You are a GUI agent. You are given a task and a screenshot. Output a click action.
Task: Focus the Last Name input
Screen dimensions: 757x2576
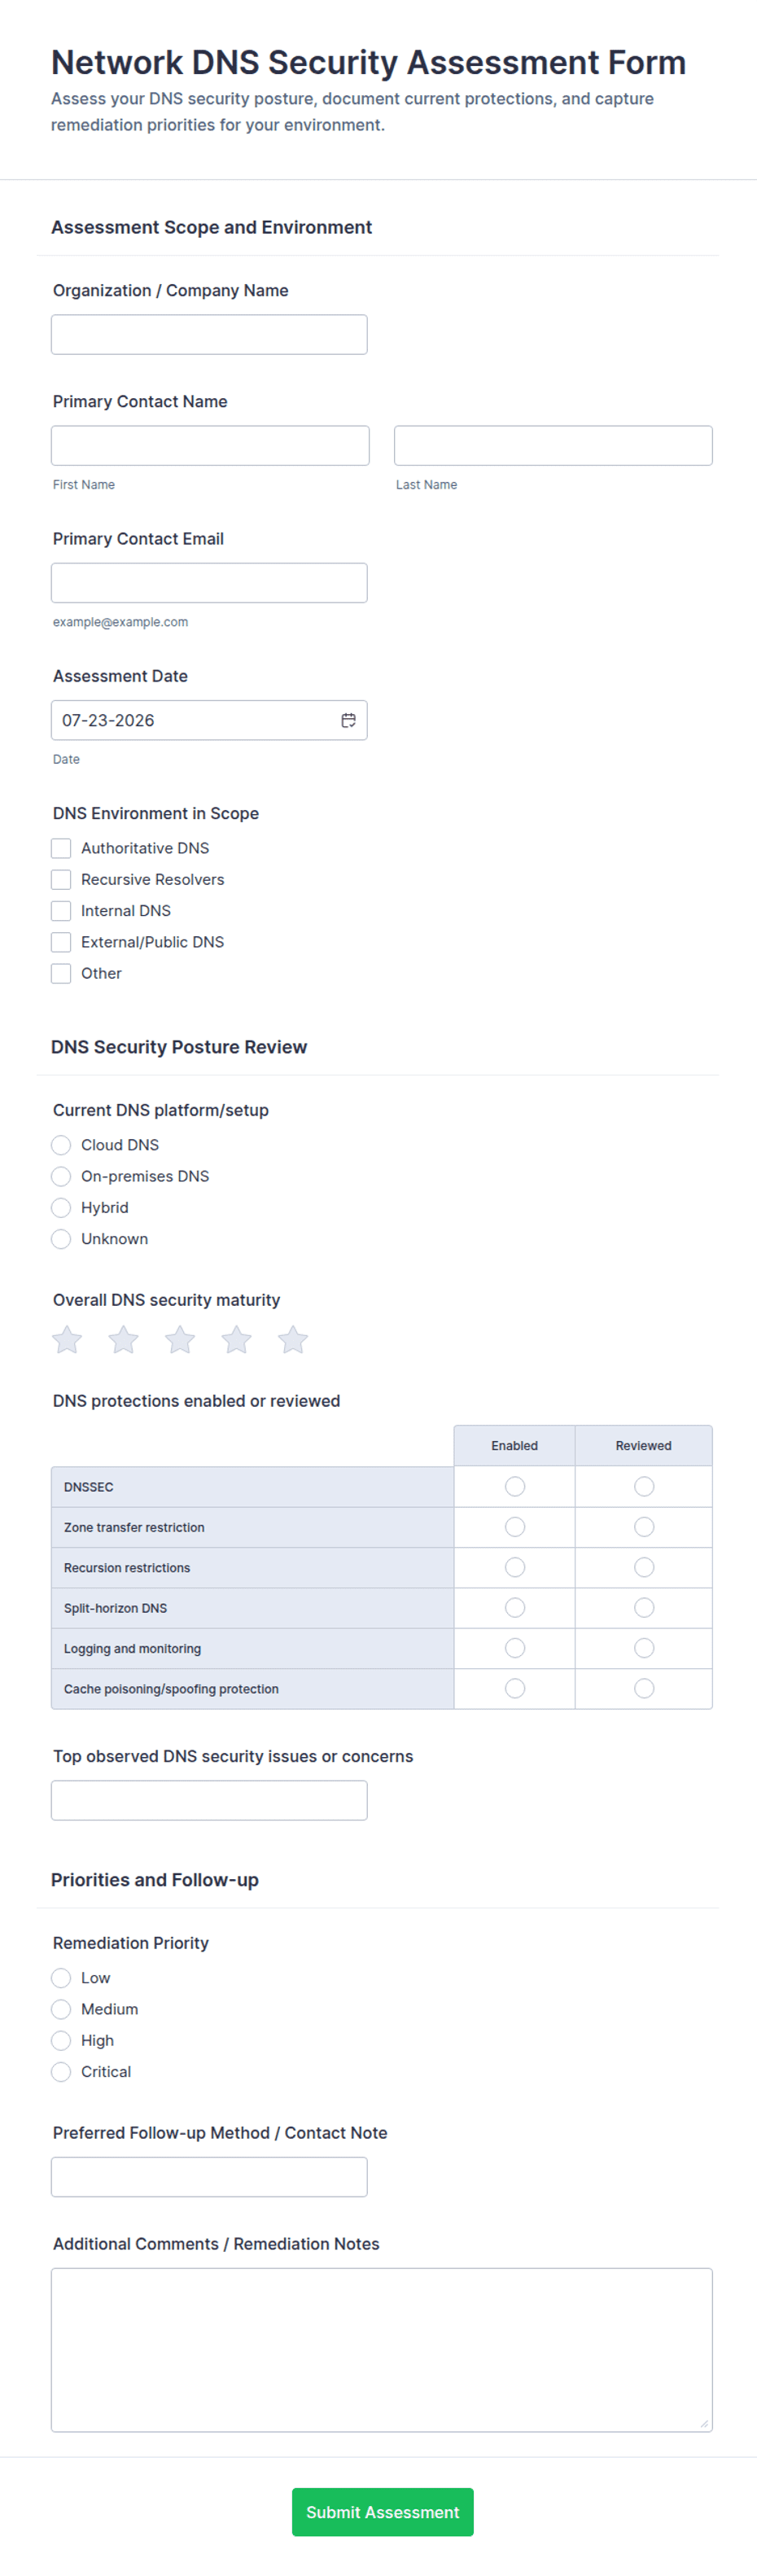point(553,445)
